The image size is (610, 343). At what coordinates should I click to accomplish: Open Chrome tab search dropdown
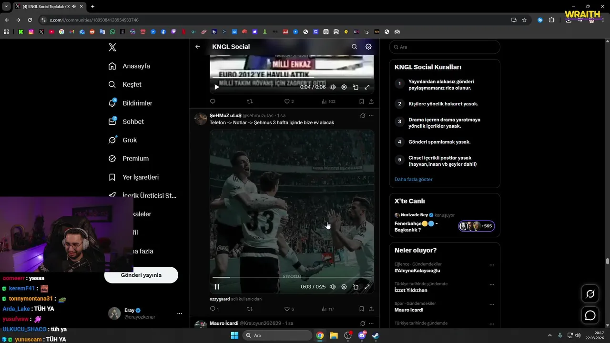coord(6,6)
